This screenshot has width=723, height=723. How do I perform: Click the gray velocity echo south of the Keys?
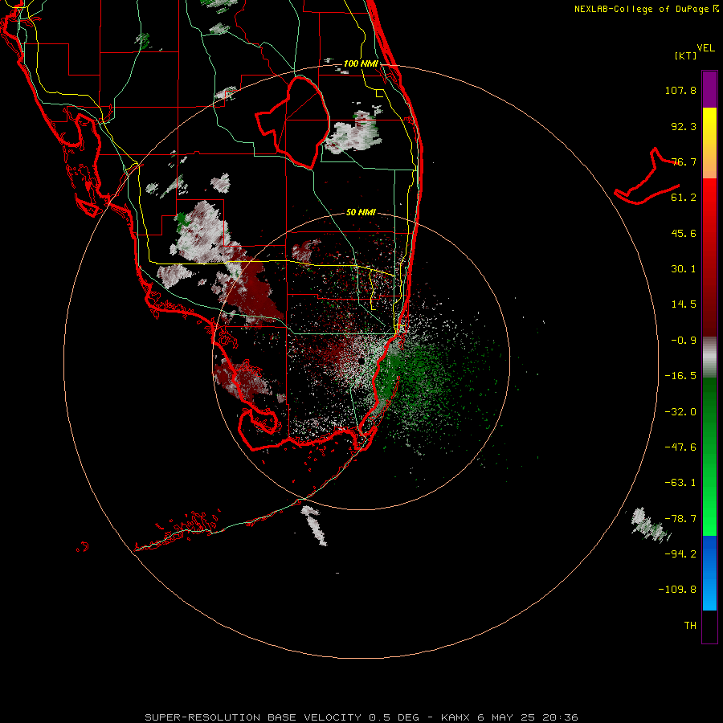point(314,525)
